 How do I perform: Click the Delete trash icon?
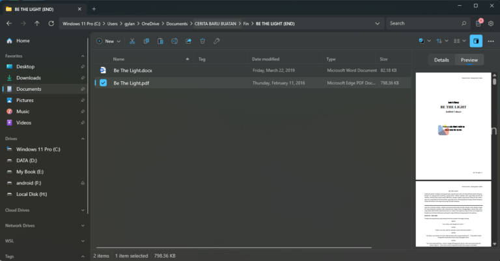tap(202, 41)
